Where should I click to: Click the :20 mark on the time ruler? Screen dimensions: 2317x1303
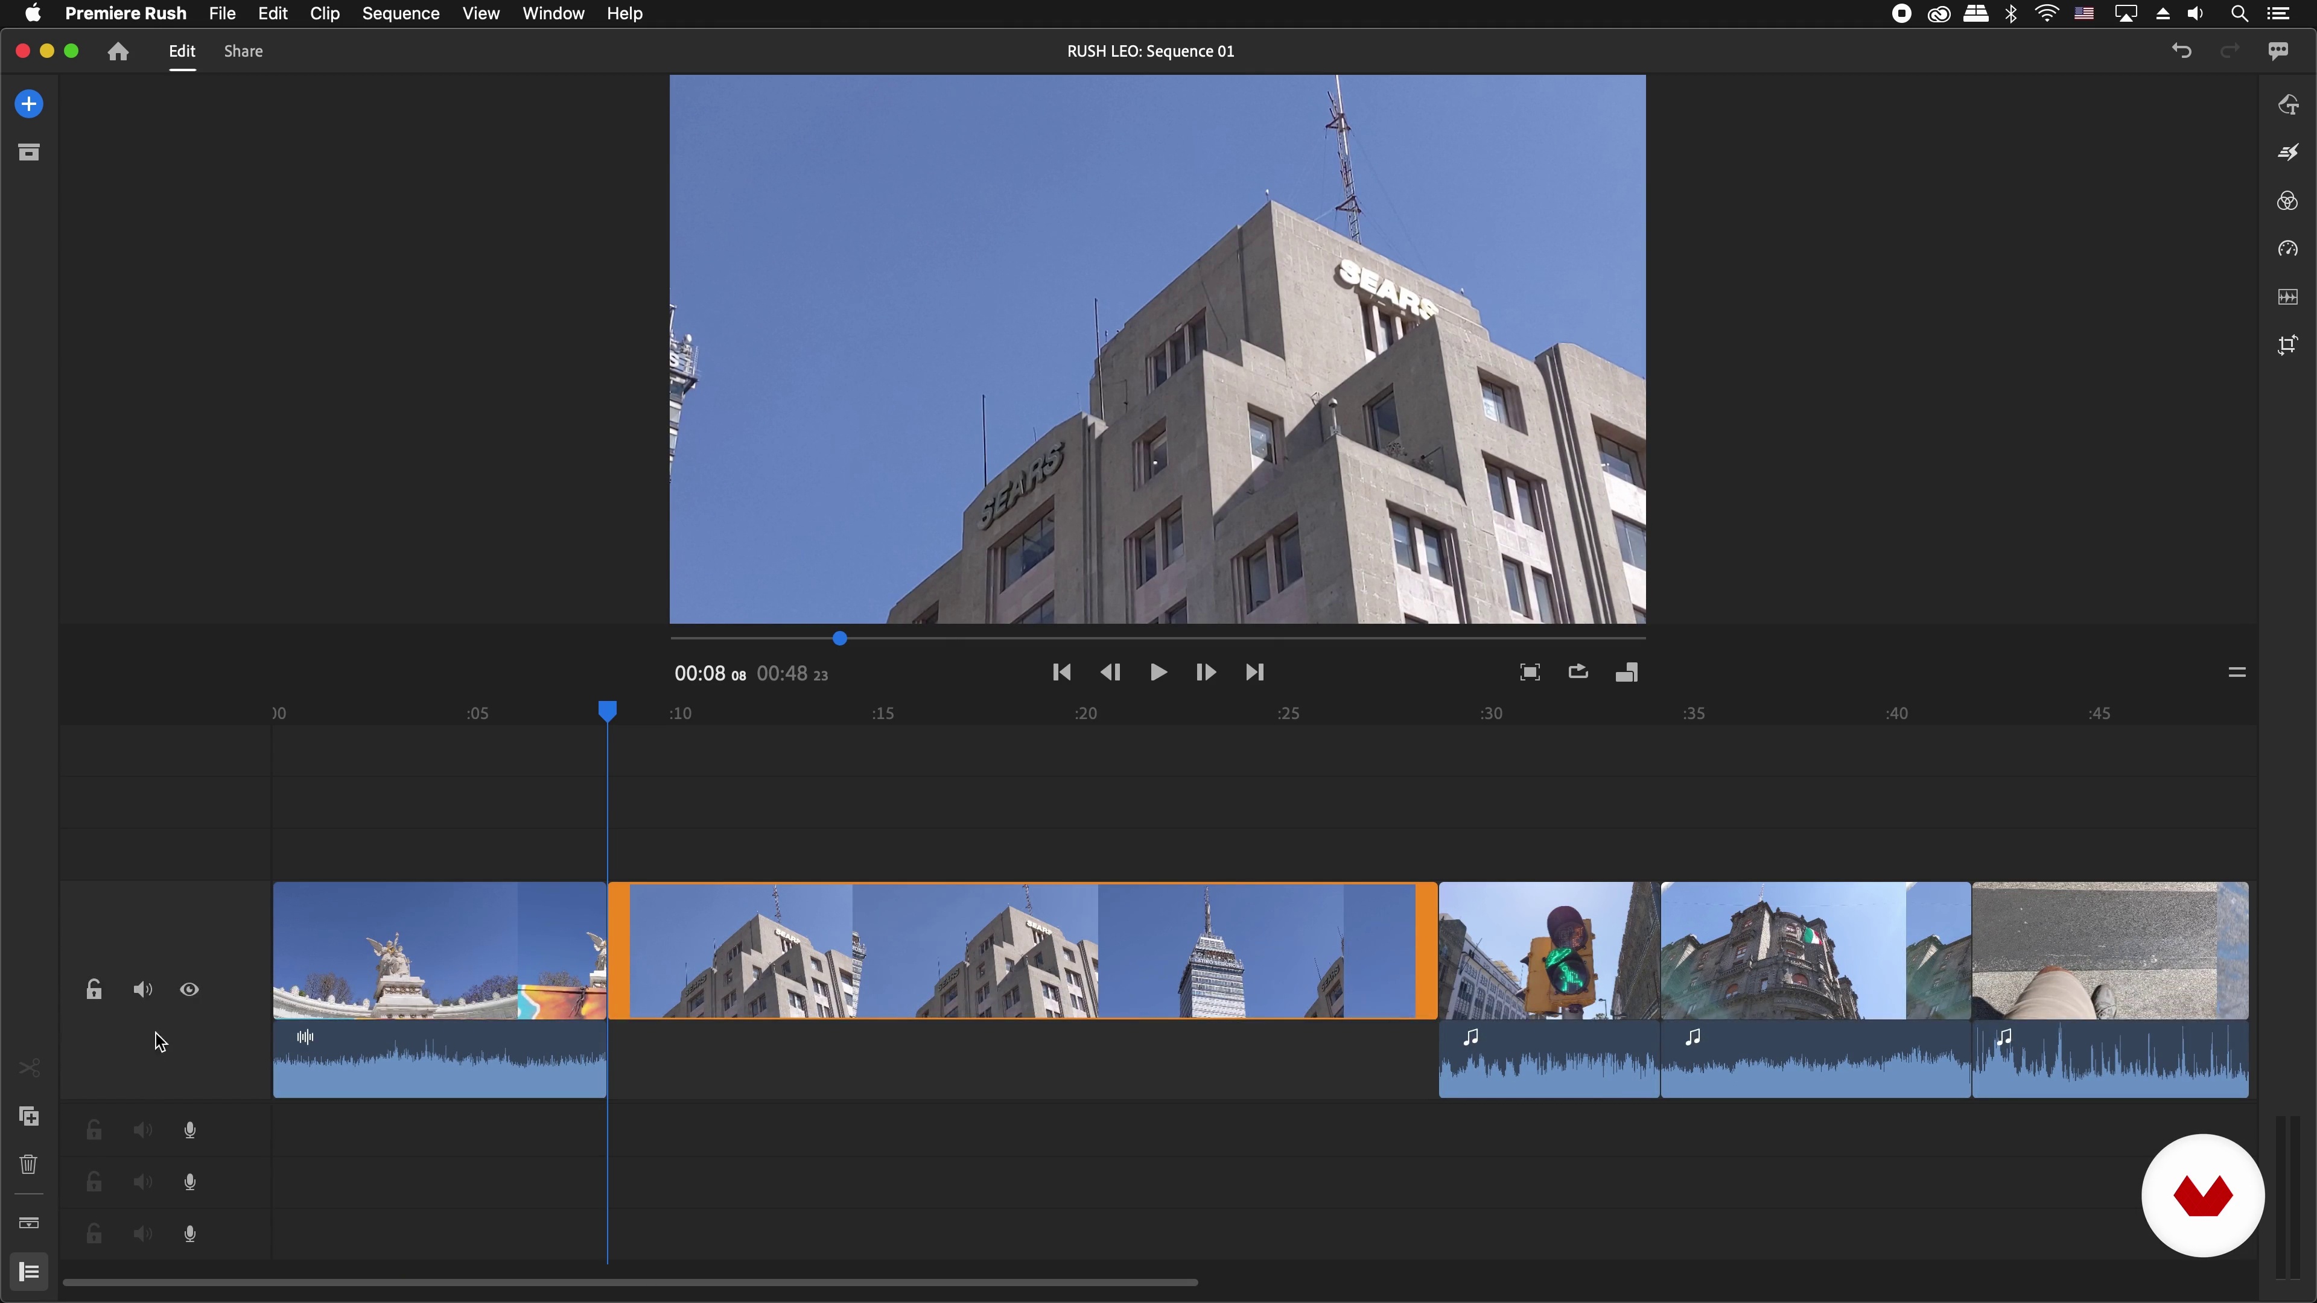tap(1085, 713)
